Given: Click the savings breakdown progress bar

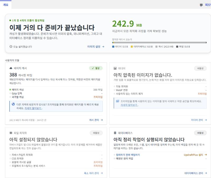Looking at the screenshot, I should click(x=160, y=42).
